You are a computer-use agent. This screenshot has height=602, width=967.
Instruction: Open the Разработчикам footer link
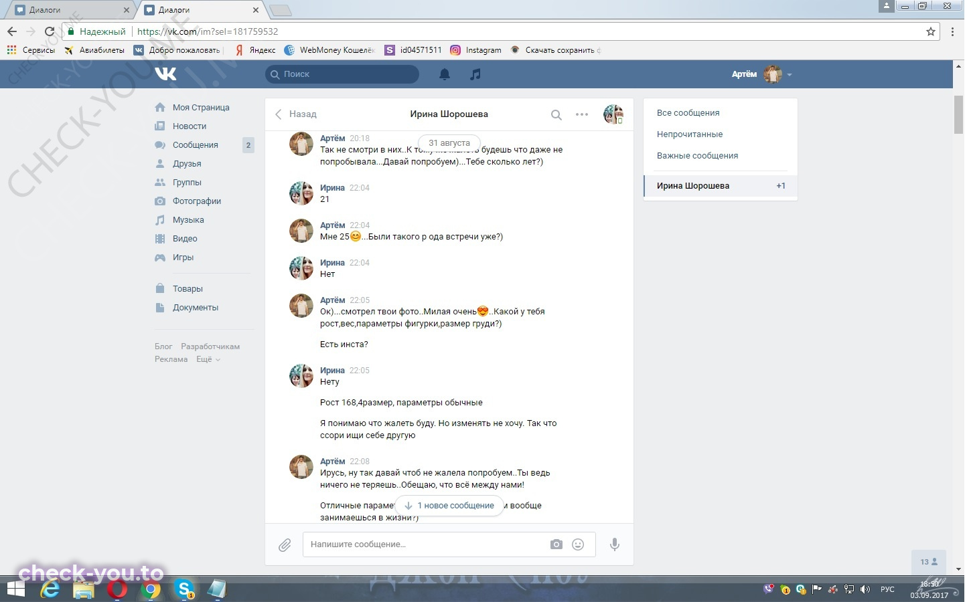click(210, 346)
